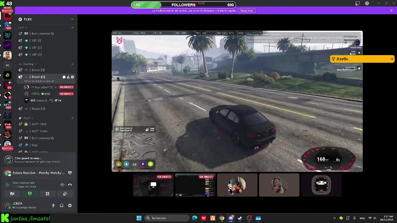397x223 pixels.
Task: Join the VIP [1] voice channel
Action: 46,41
